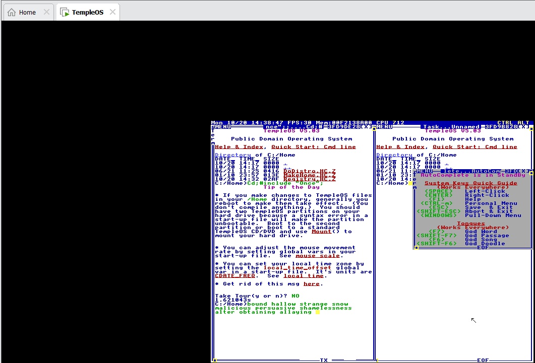Click 'Tip of the Day' heading
The height and width of the screenshot is (363, 535).
(291, 187)
